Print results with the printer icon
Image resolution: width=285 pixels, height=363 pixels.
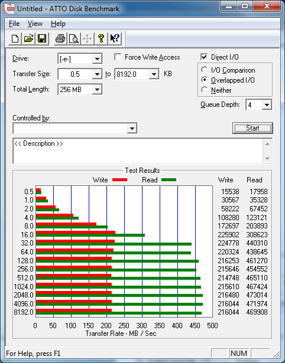[x=60, y=38]
